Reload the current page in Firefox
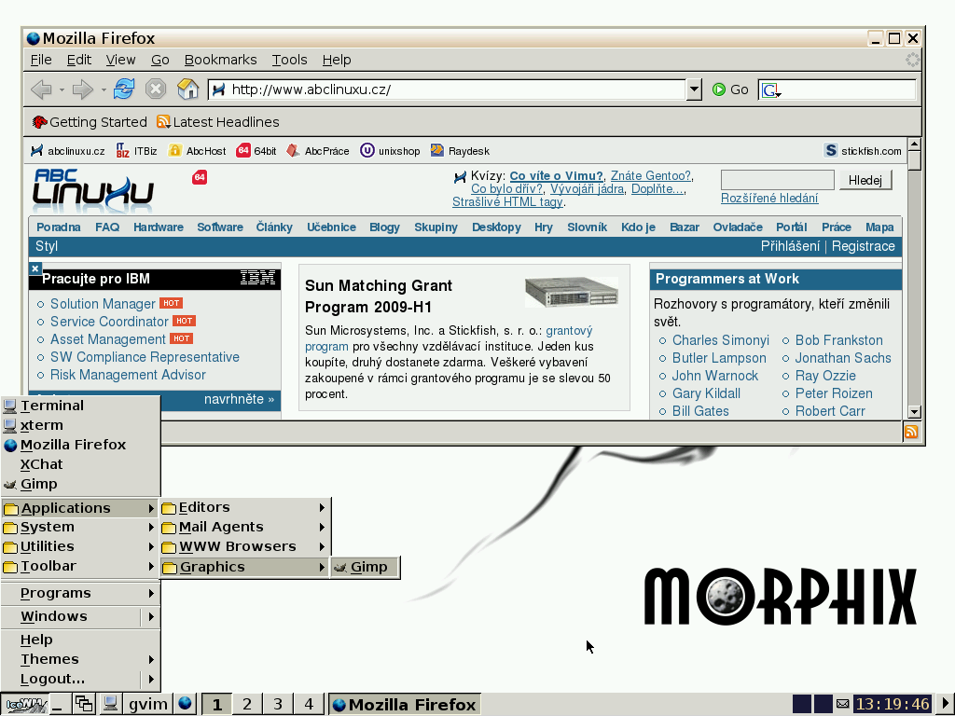Image resolution: width=955 pixels, height=716 pixels. 124,89
